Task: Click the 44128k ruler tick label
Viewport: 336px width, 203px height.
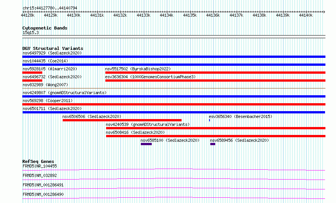Action: pyautogui.click(x=28, y=15)
